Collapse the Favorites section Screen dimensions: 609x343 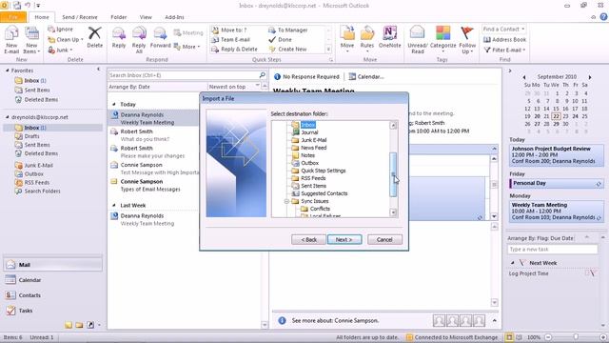click(x=8, y=71)
